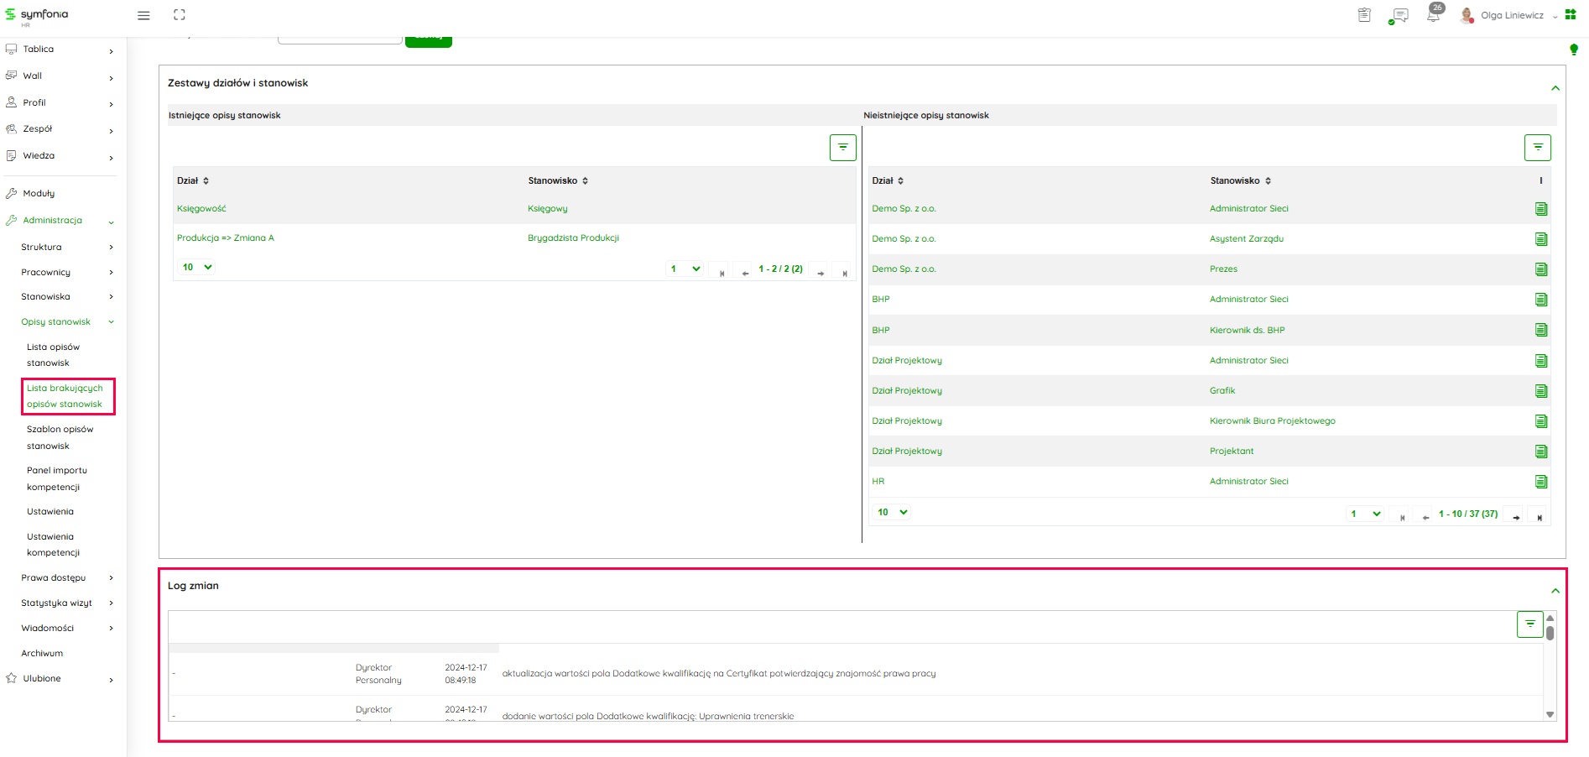The width and height of the screenshot is (1589, 757).
Task: Collapse the Zestawy działów i stanowisk panel
Action: point(1555,88)
